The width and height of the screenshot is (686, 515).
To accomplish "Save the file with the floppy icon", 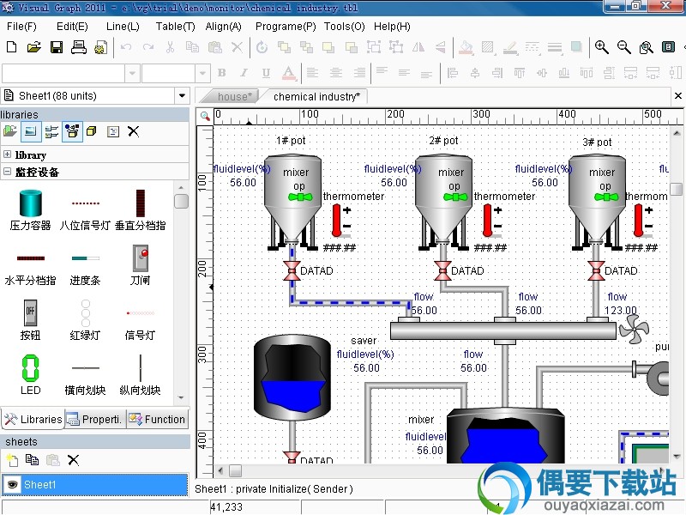I will pyautogui.click(x=57, y=47).
